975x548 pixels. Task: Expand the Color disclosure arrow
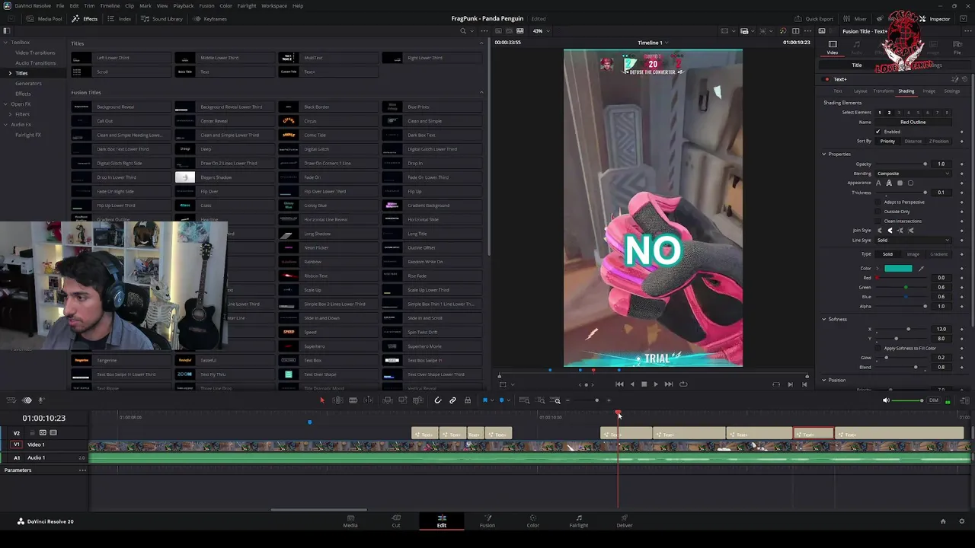point(877,268)
